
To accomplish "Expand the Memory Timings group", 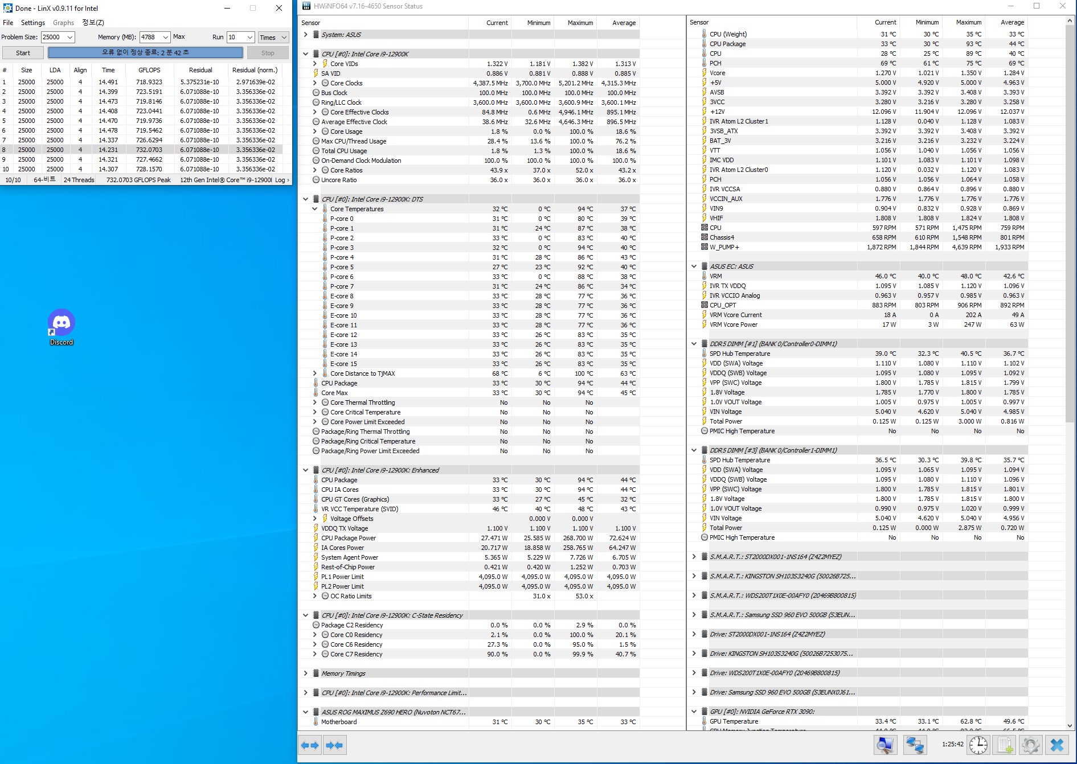I will [x=306, y=673].
